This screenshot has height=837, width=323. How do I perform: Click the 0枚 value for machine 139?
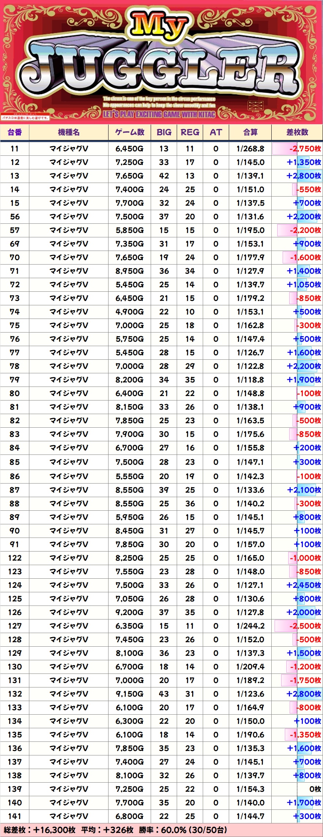pos(315,789)
